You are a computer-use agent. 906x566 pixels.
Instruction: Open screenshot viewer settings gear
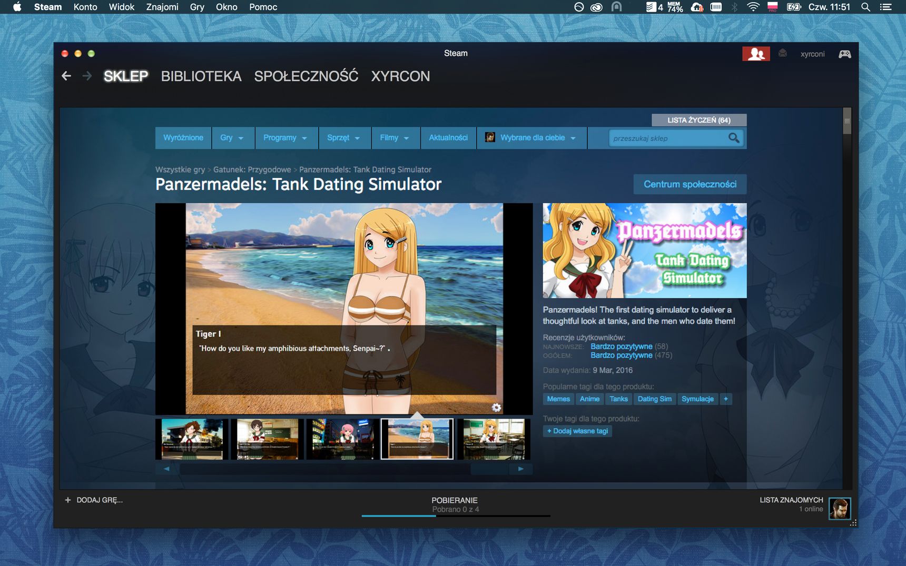coord(496,407)
